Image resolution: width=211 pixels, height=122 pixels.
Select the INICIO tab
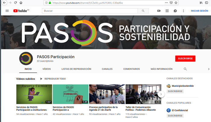28,69
